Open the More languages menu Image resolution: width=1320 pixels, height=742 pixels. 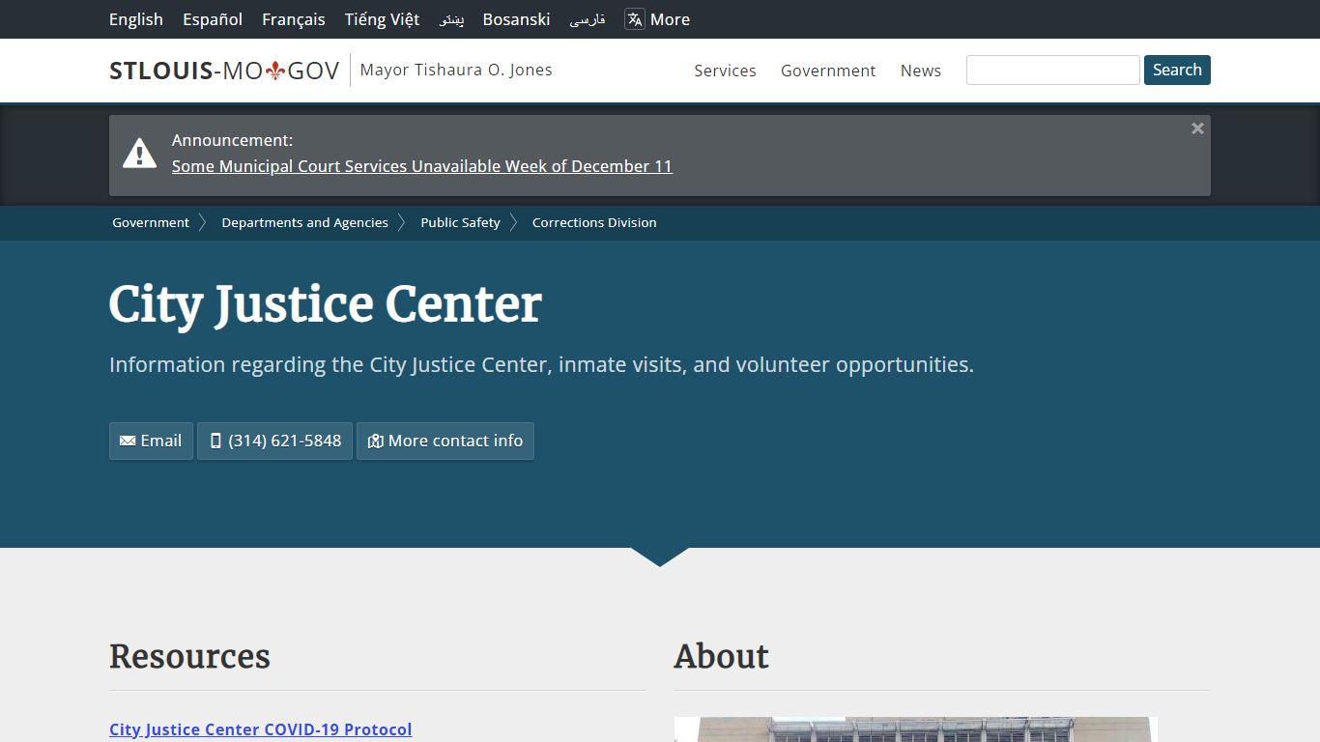click(671, 18)
